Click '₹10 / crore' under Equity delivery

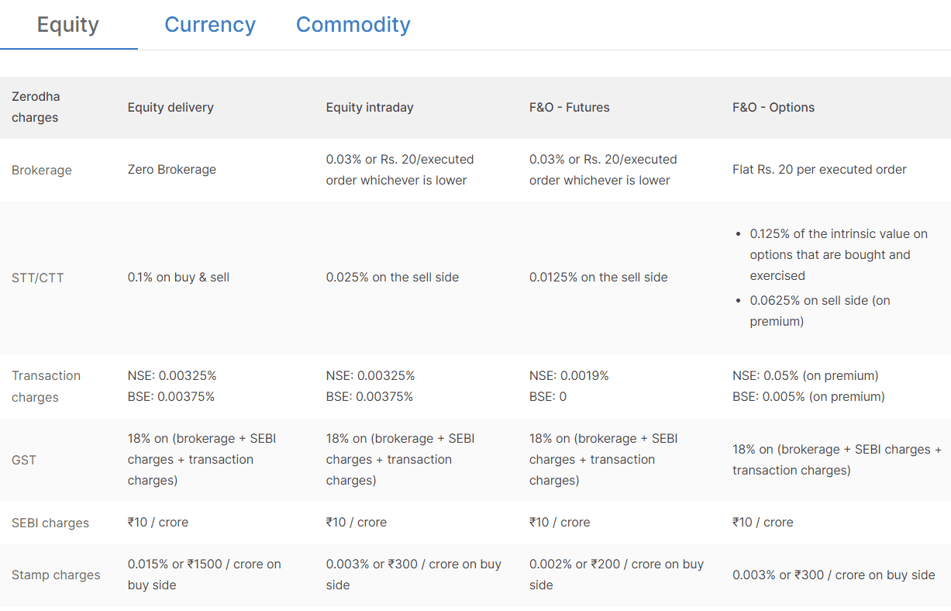tap(158, 522)
